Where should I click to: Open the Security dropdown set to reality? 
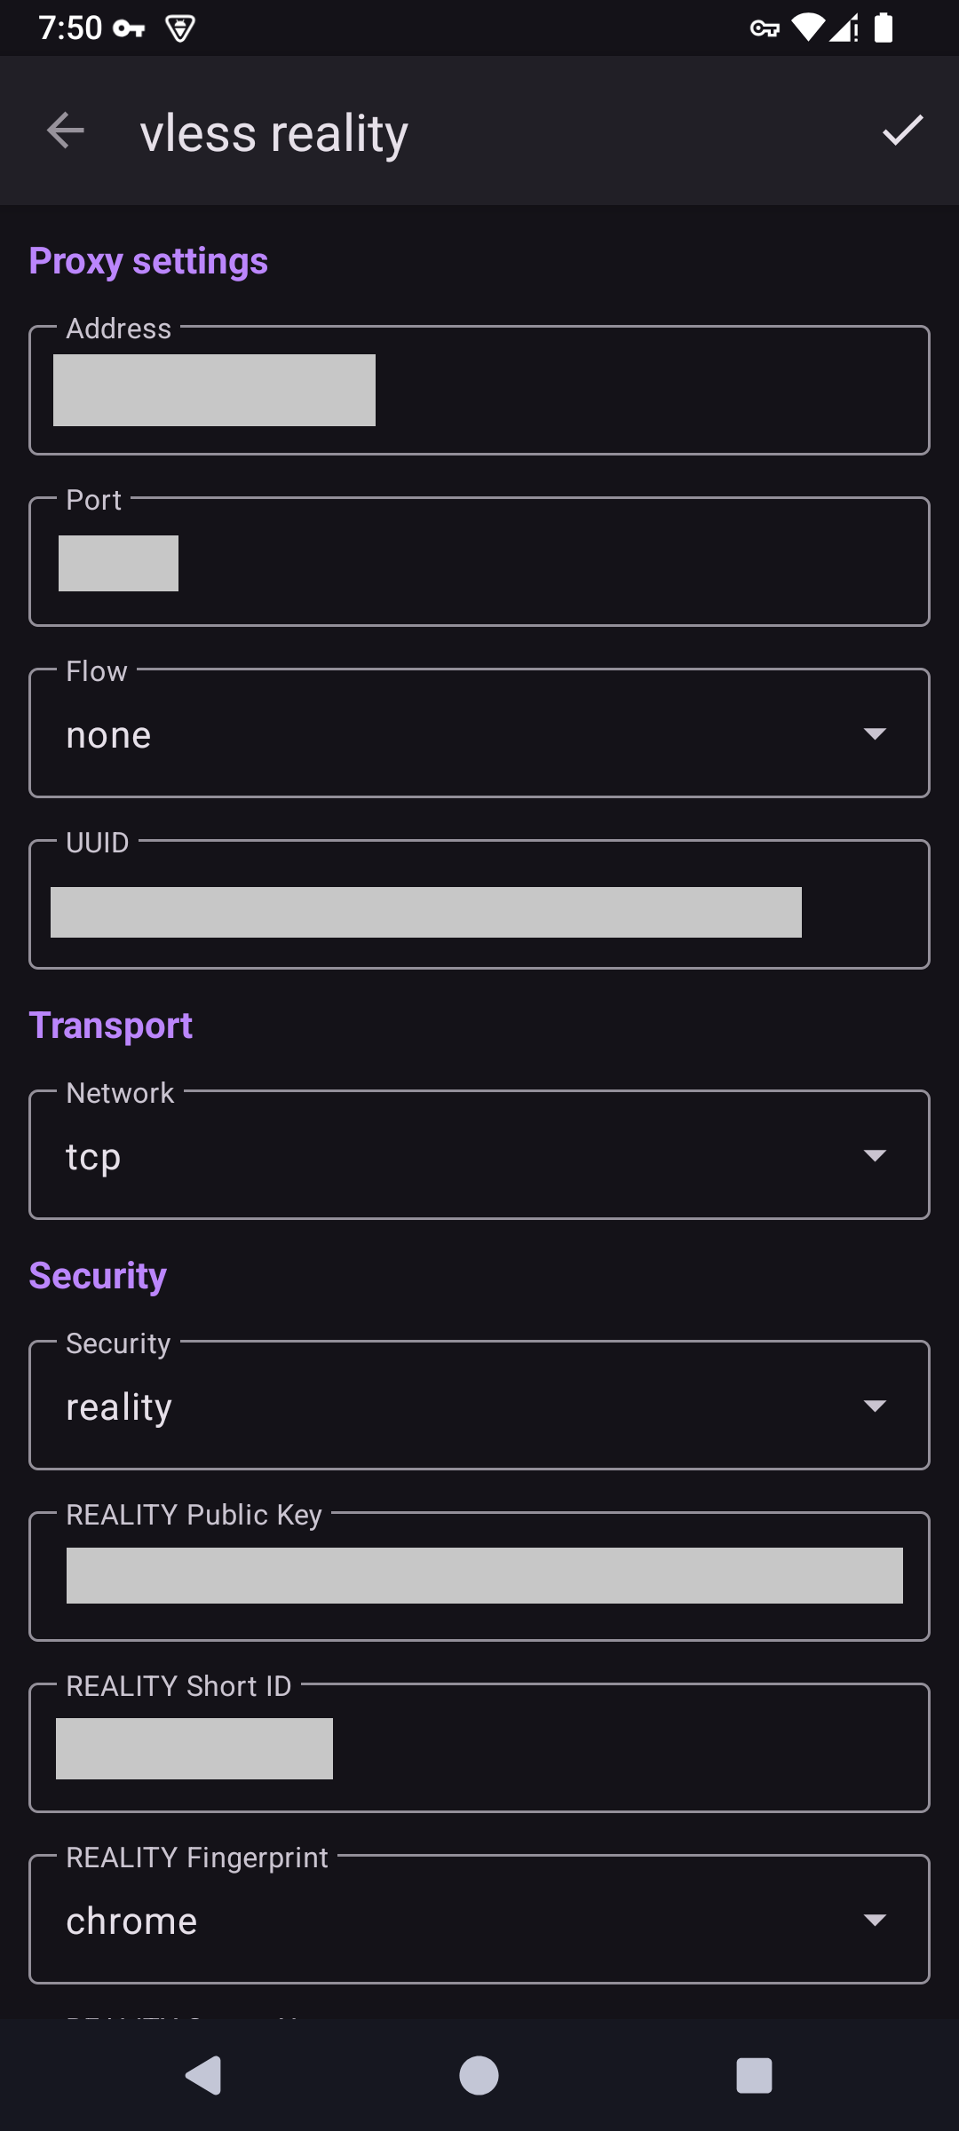[x=479, y=1406]
